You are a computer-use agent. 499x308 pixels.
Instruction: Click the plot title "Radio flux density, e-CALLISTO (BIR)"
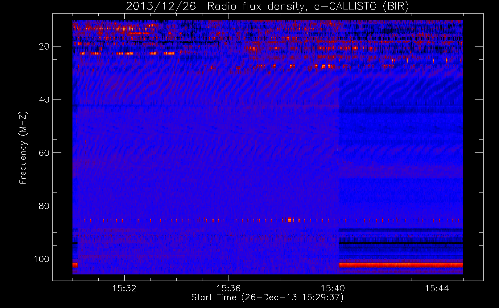(x=308, y=6)
